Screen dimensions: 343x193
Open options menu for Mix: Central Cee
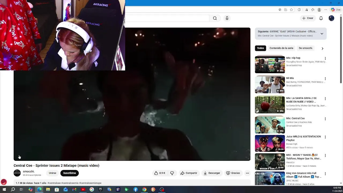pos(325,119)
